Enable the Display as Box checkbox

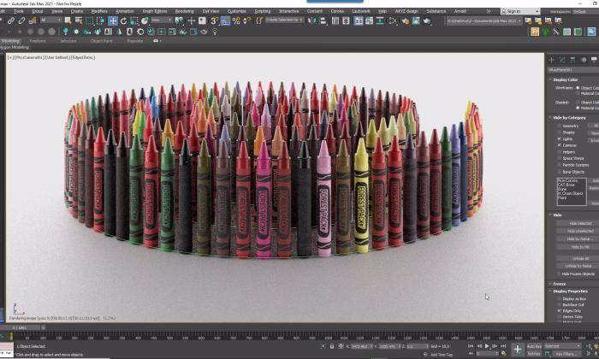coord(560,298)
